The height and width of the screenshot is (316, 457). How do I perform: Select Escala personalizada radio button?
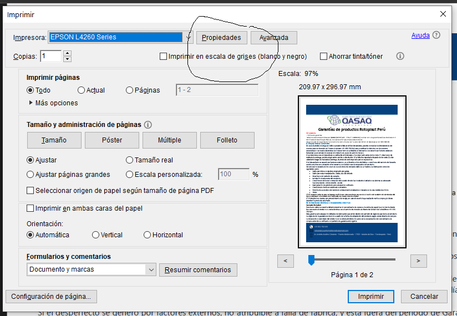129,175
